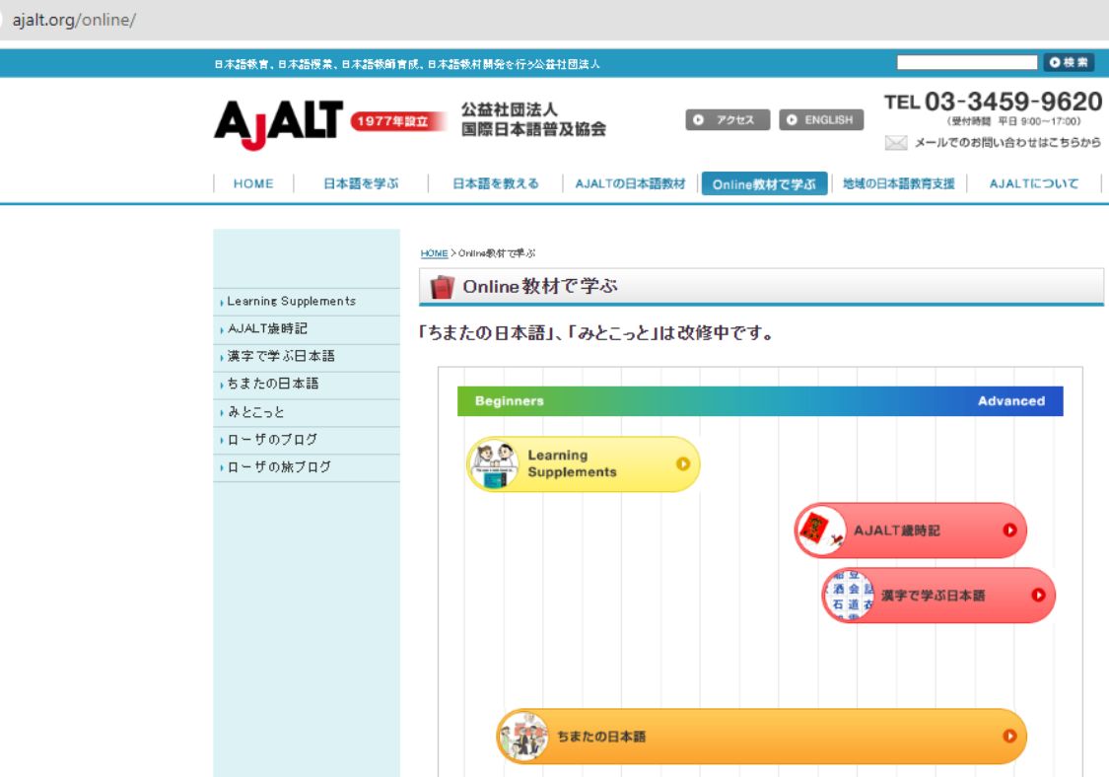Screen dimensions: 1109x777
Task: Click the Beginners label on gradient bar
Action: click(x=510, y=400)
